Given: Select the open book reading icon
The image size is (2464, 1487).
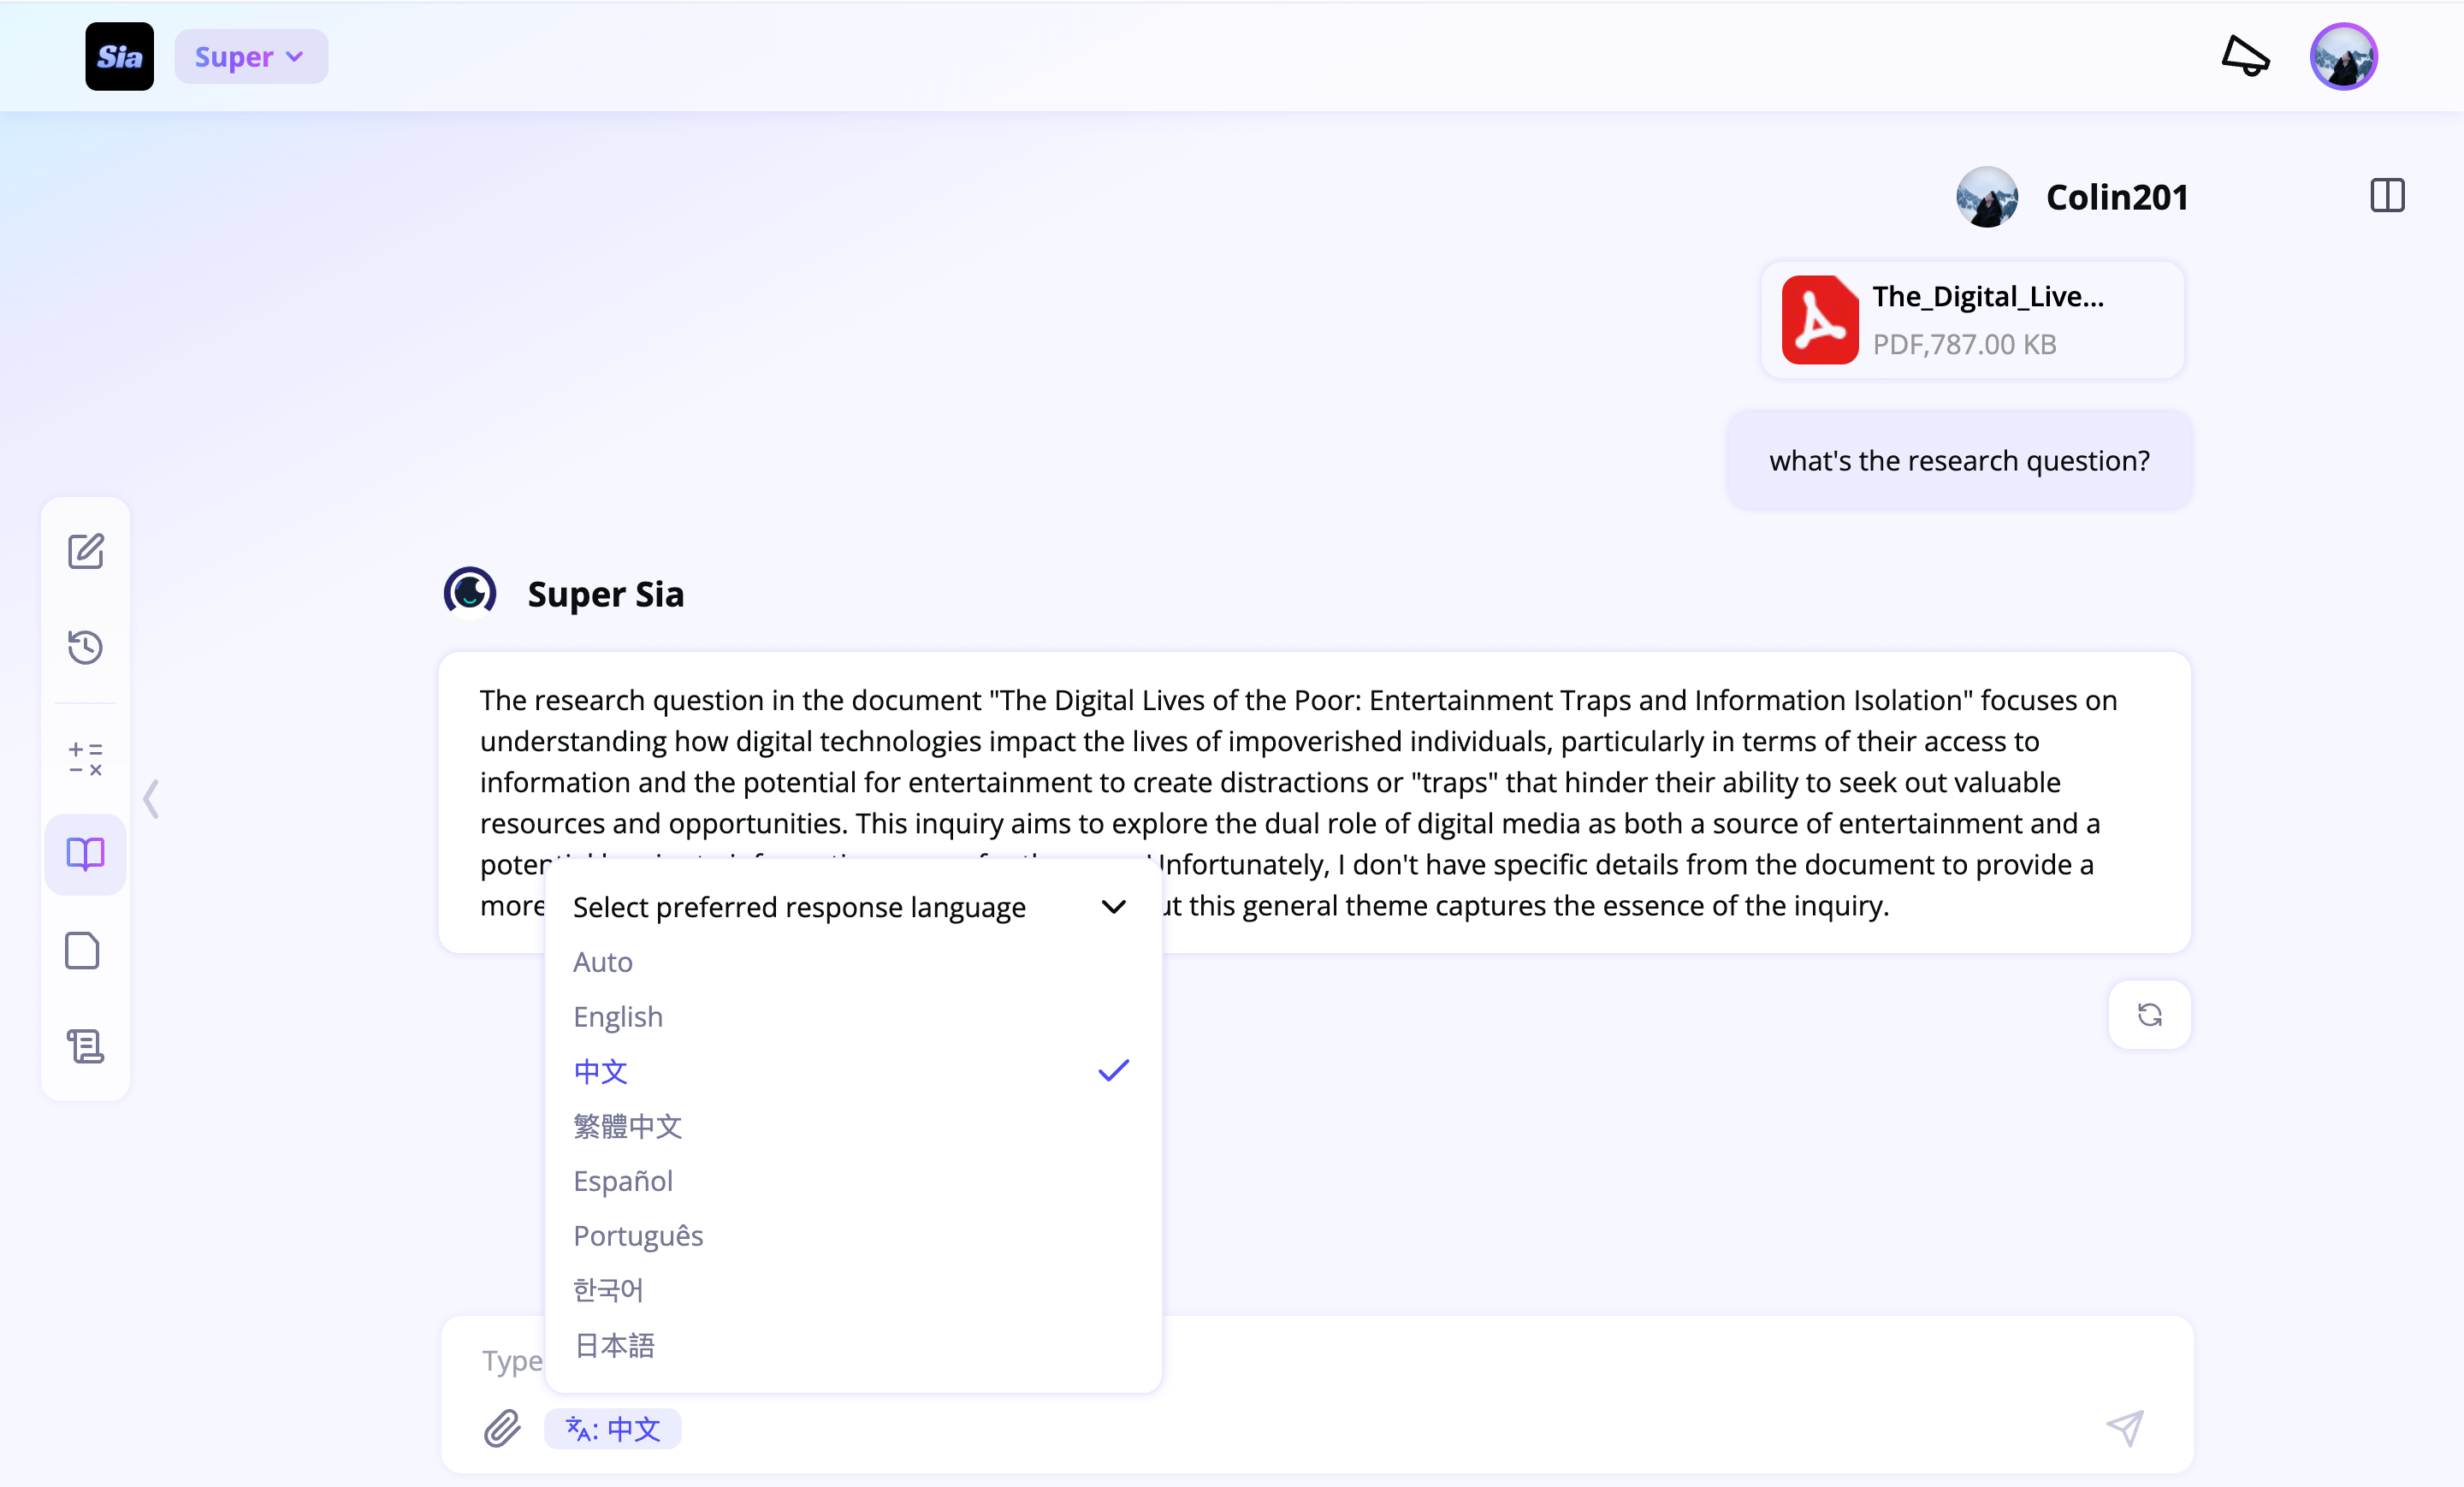Looking at the screenshot, I should (85, 854).
